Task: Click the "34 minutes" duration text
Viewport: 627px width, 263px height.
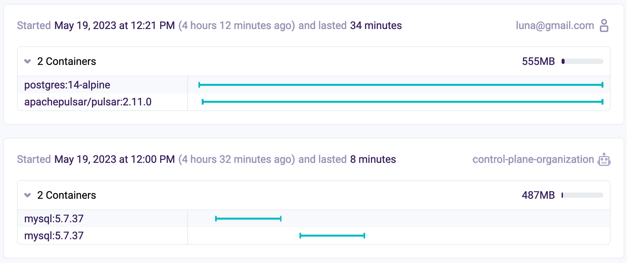Action: tap(376, 26)
